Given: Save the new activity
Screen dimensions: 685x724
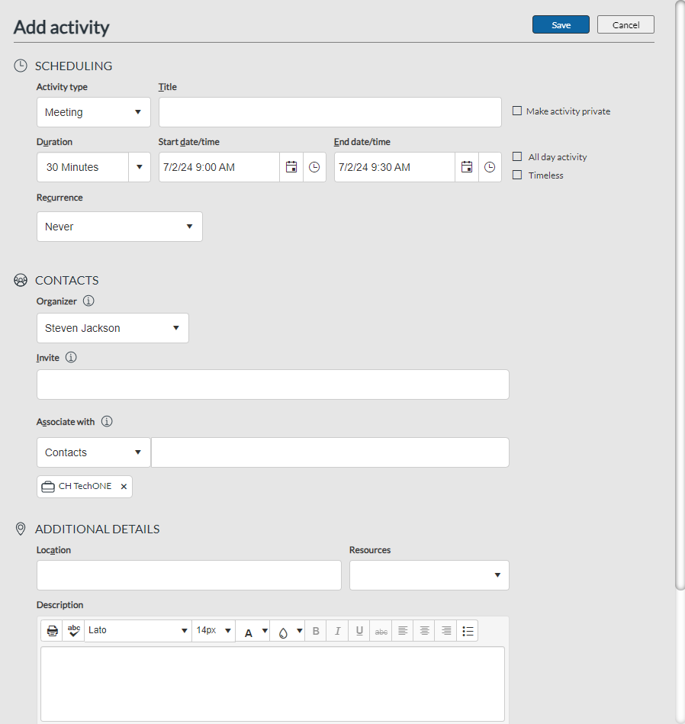Looking at the screenshot, I should tap(561, 24).
